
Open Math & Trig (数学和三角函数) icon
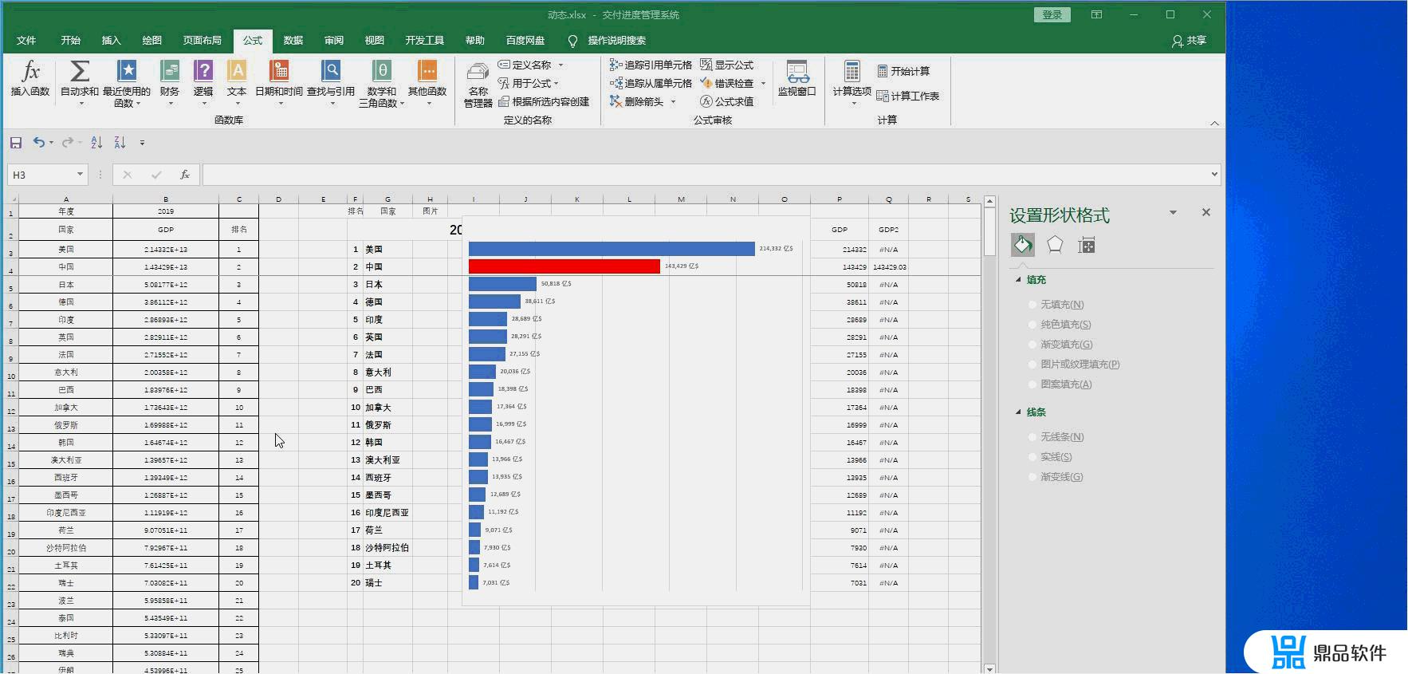382,72
